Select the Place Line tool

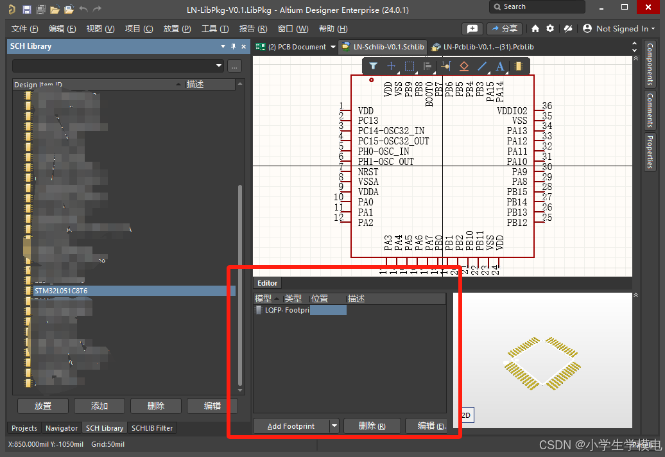click(483, 65)
